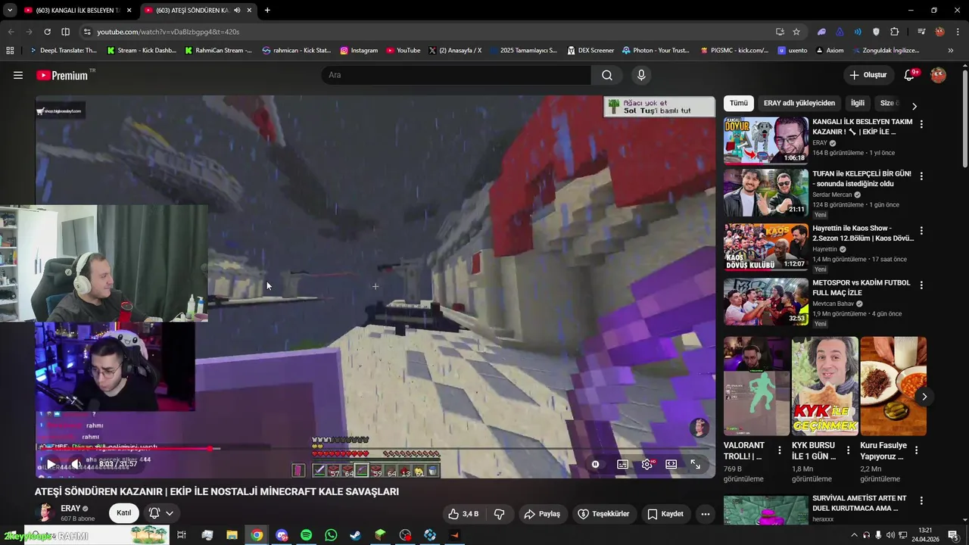Open Hayrettin ile Kaos Show thumbnail
This screenshot has width=969, height=545.
click(766, 247)
